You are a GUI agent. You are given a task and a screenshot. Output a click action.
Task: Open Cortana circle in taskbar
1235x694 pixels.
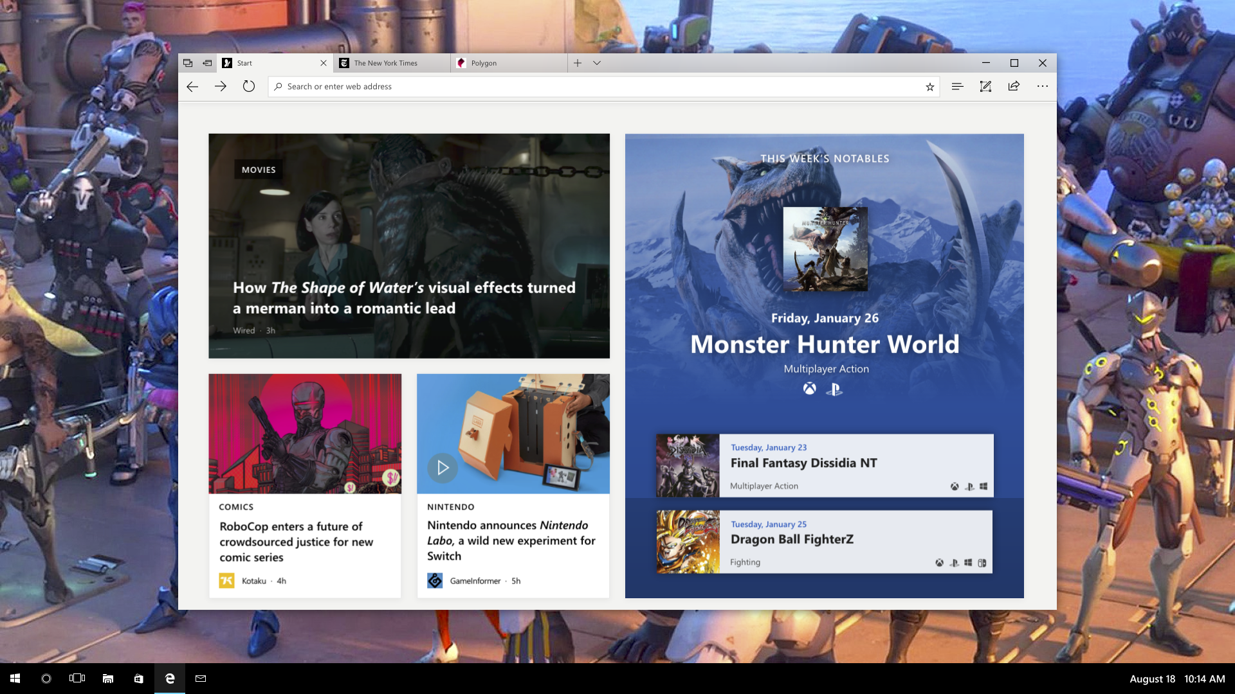tap(46, 679)
